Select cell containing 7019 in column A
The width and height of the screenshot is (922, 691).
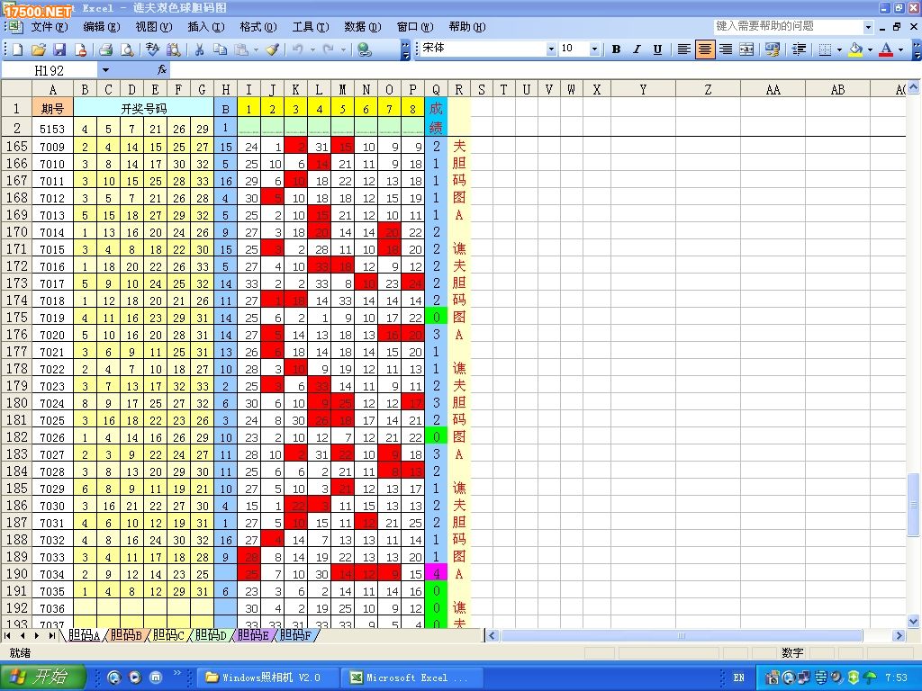click(52, 318)
